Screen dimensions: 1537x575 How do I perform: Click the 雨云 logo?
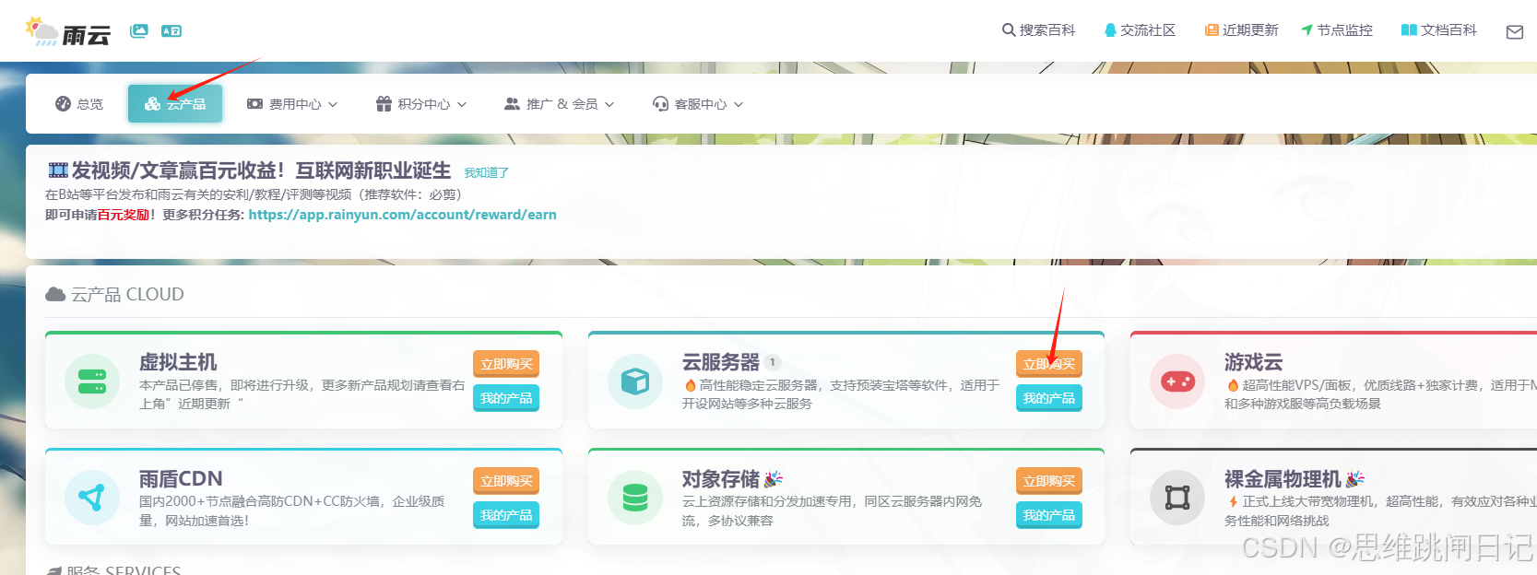pos(68,31)
